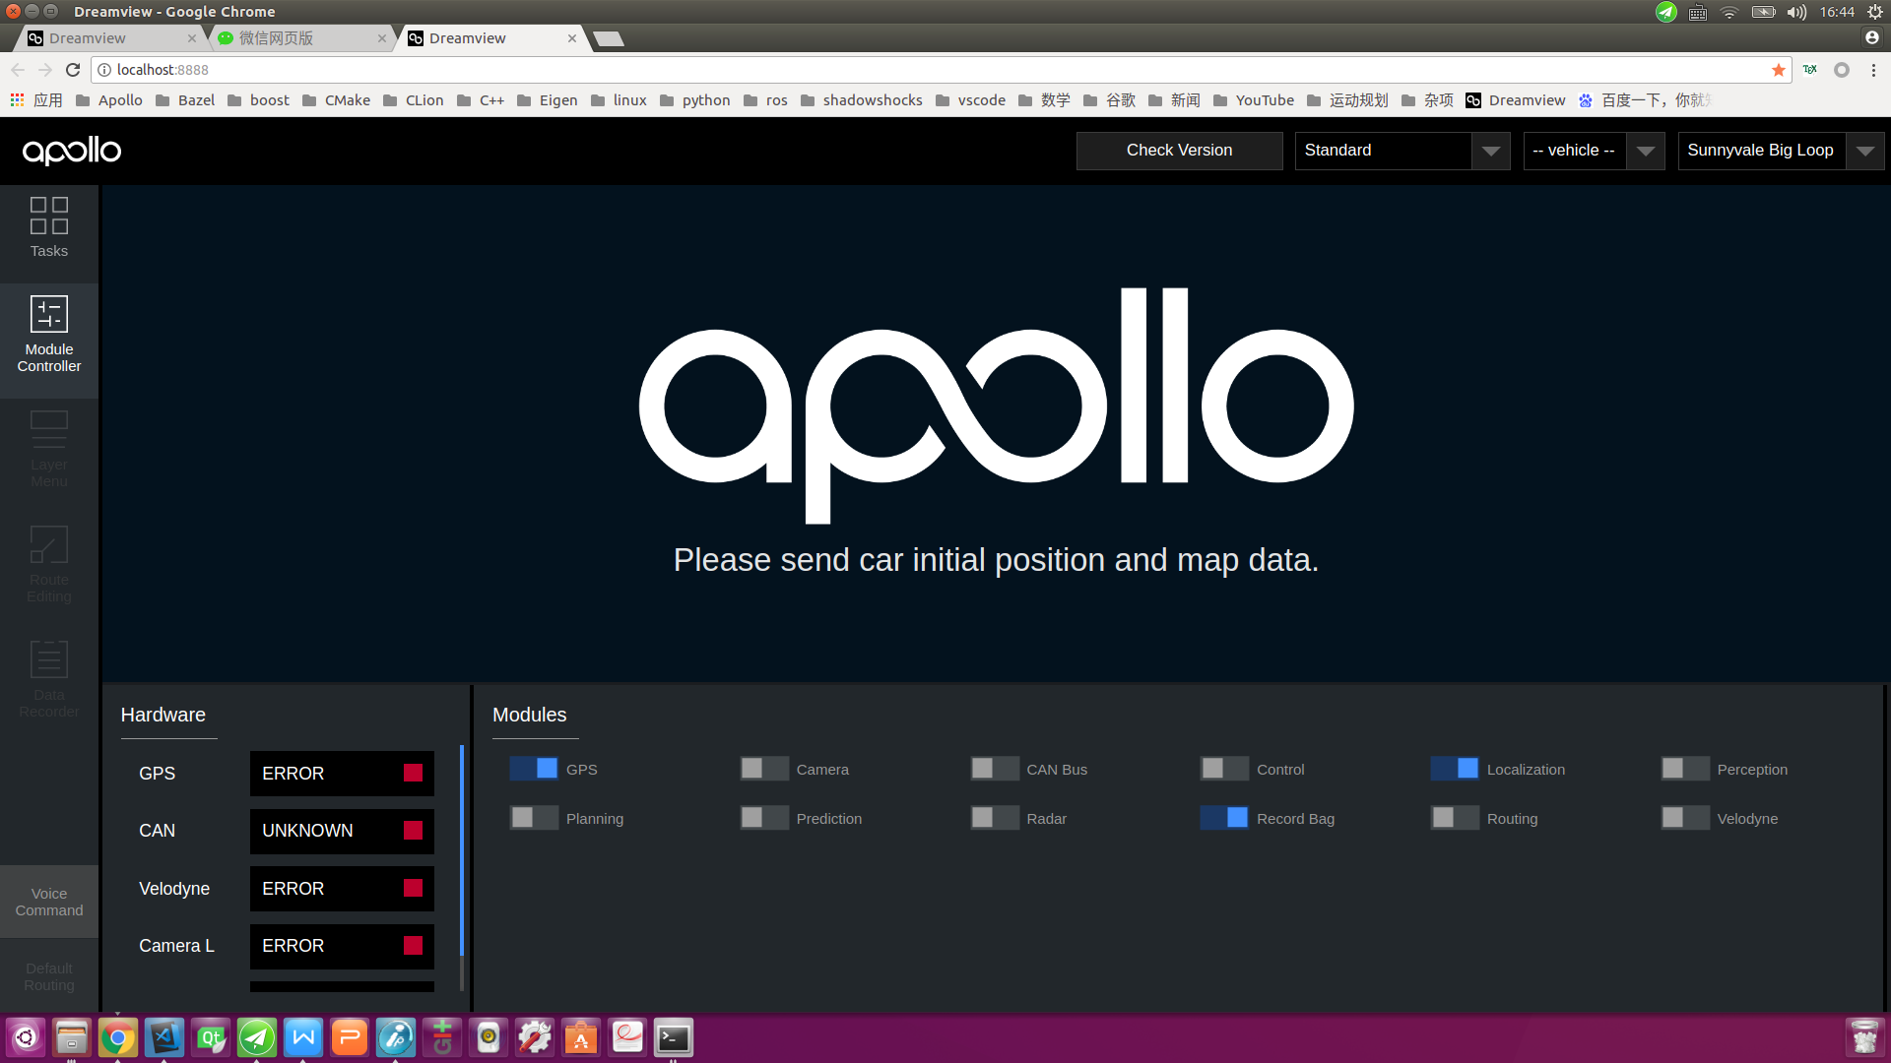Viewport: 1891px width, 1063px height.
Task: Click the bookmark star in address bar
Action: (1778, 70)
